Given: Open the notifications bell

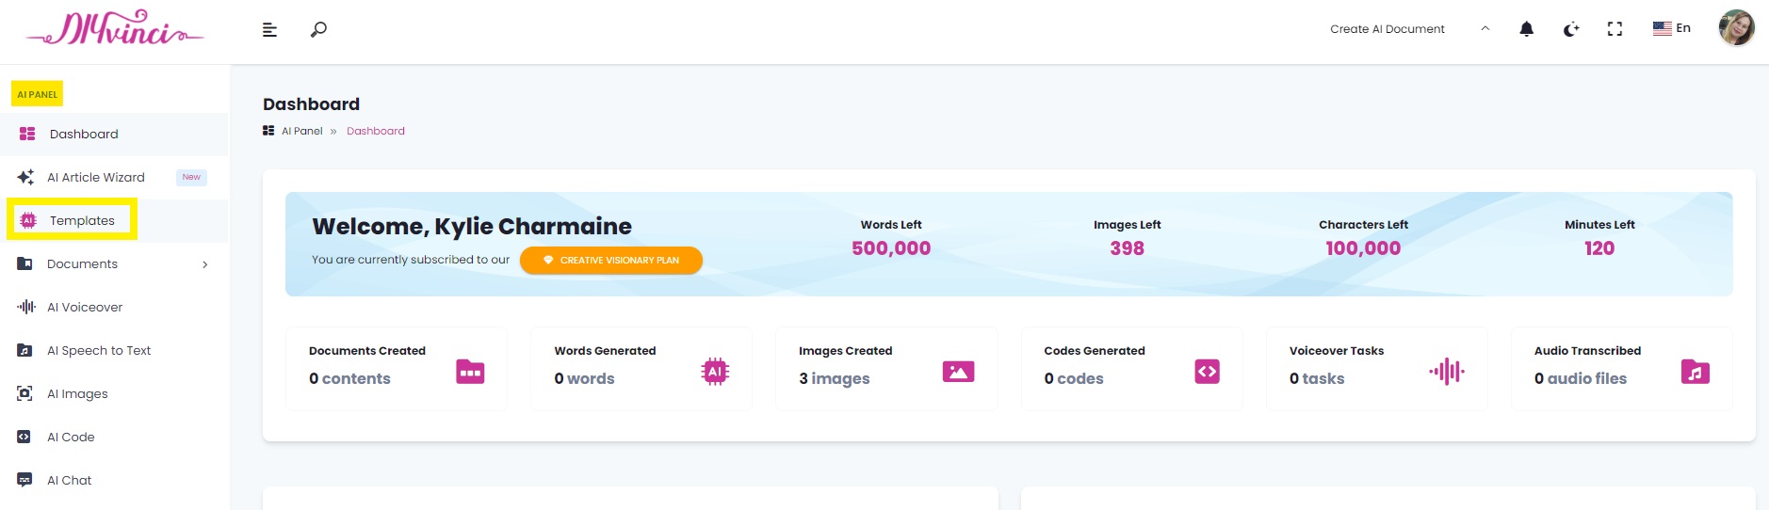Looking at the screenshot, I should [1526, 29].
